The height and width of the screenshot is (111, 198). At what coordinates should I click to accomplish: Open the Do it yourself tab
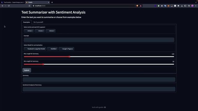tap(38, 22)
